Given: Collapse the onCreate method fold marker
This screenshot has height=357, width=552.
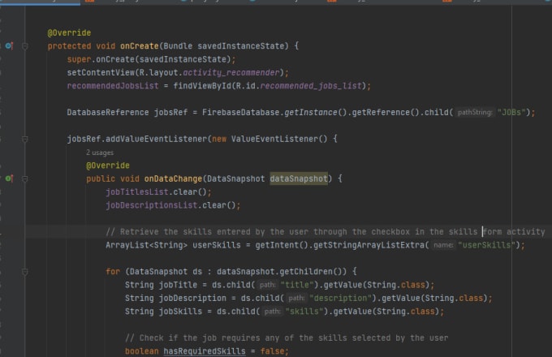Looking at the screenshot, I should click(25, 46).
